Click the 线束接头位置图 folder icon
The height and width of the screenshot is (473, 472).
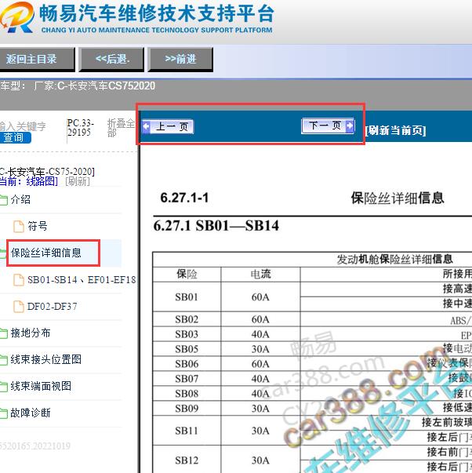[4, 360]
